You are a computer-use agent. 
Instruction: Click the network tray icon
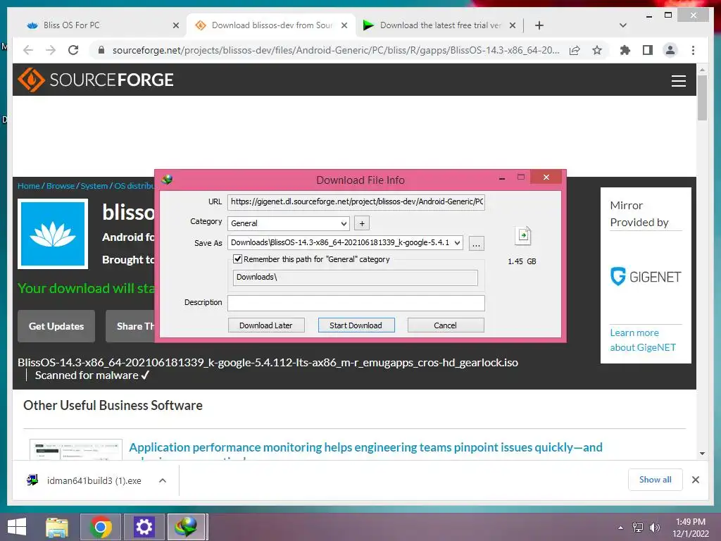pyautogui.click(x=638, y=527)
